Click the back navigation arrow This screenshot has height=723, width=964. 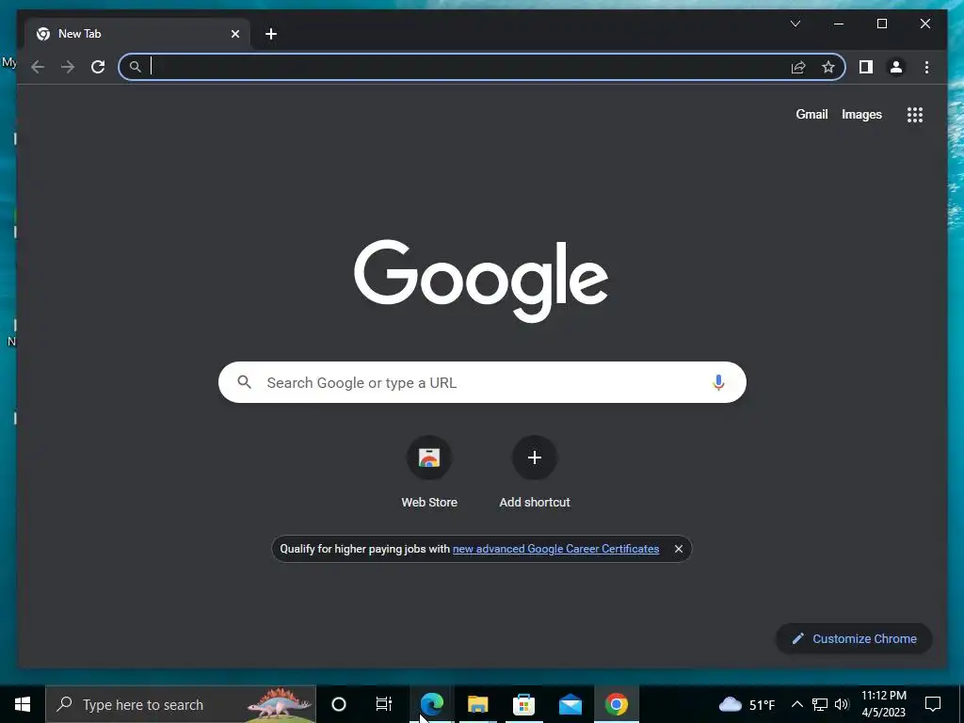[x=38, y=67]
